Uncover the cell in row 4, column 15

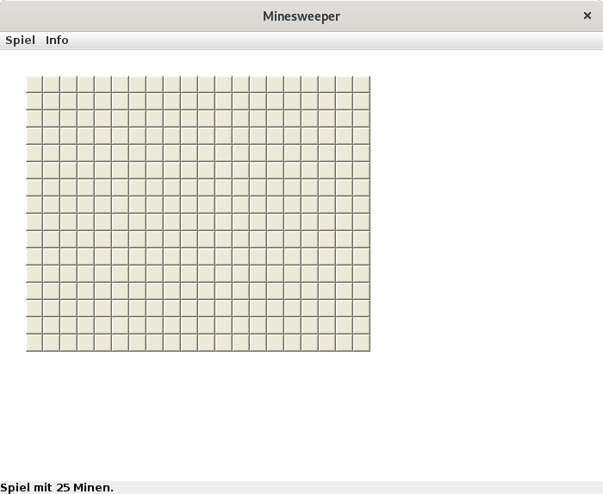pos(276,136)
